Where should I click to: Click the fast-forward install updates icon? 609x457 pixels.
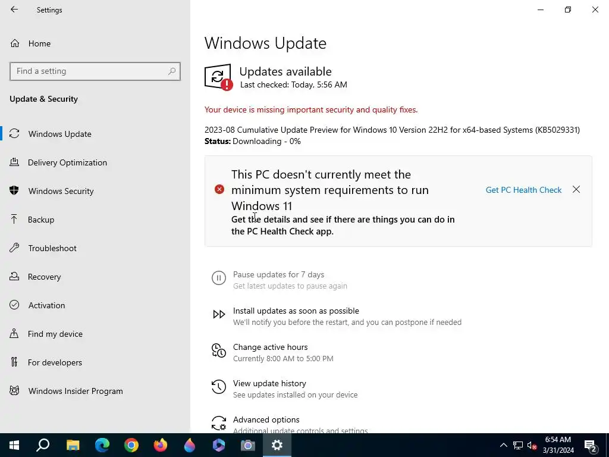click(x=219, y=314)
